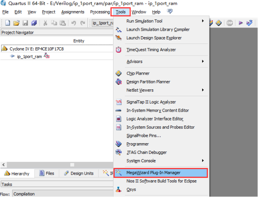The width and height of the screenshot is (258, 197).
Task: Open the Project menu
Action: click(49, 12)
